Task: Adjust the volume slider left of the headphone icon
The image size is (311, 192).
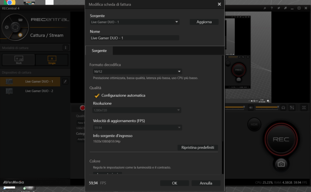Action: tap(267, 107)
